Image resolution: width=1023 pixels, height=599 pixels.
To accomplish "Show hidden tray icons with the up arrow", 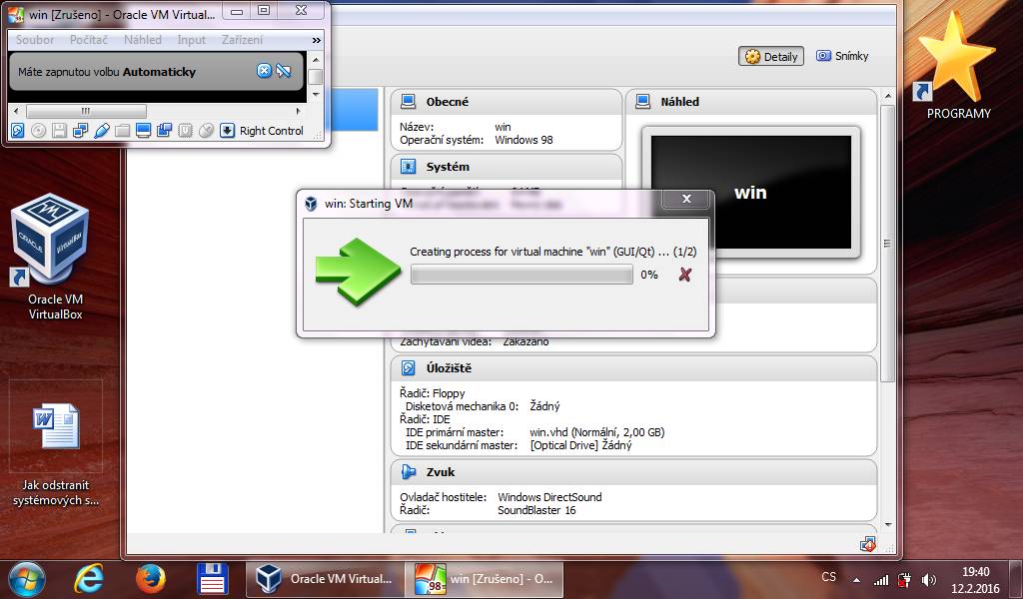I will (856, 580).
